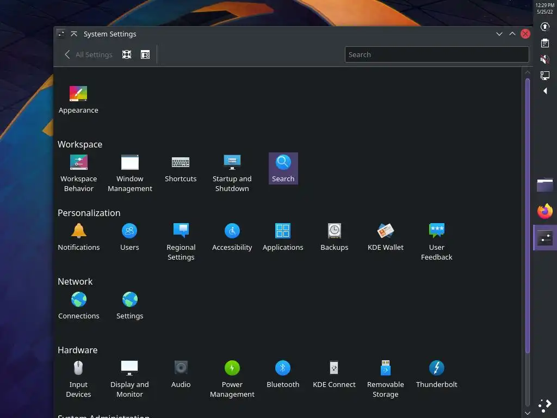Click the configure view toolbar icon
Image resolution: width=557 pixels, height=418 pixels.
click(x=145, y=54)
